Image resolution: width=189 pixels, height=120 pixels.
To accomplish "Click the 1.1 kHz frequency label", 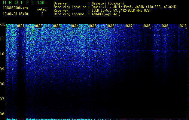I will point(2,39).
